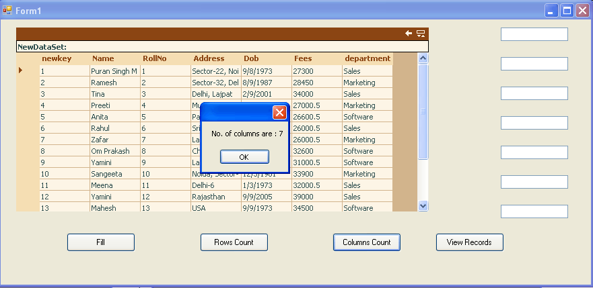Viewport: 593px width, 288px height.
Task: Select the Name cell 'Rahul'
Action: (115, 128)
